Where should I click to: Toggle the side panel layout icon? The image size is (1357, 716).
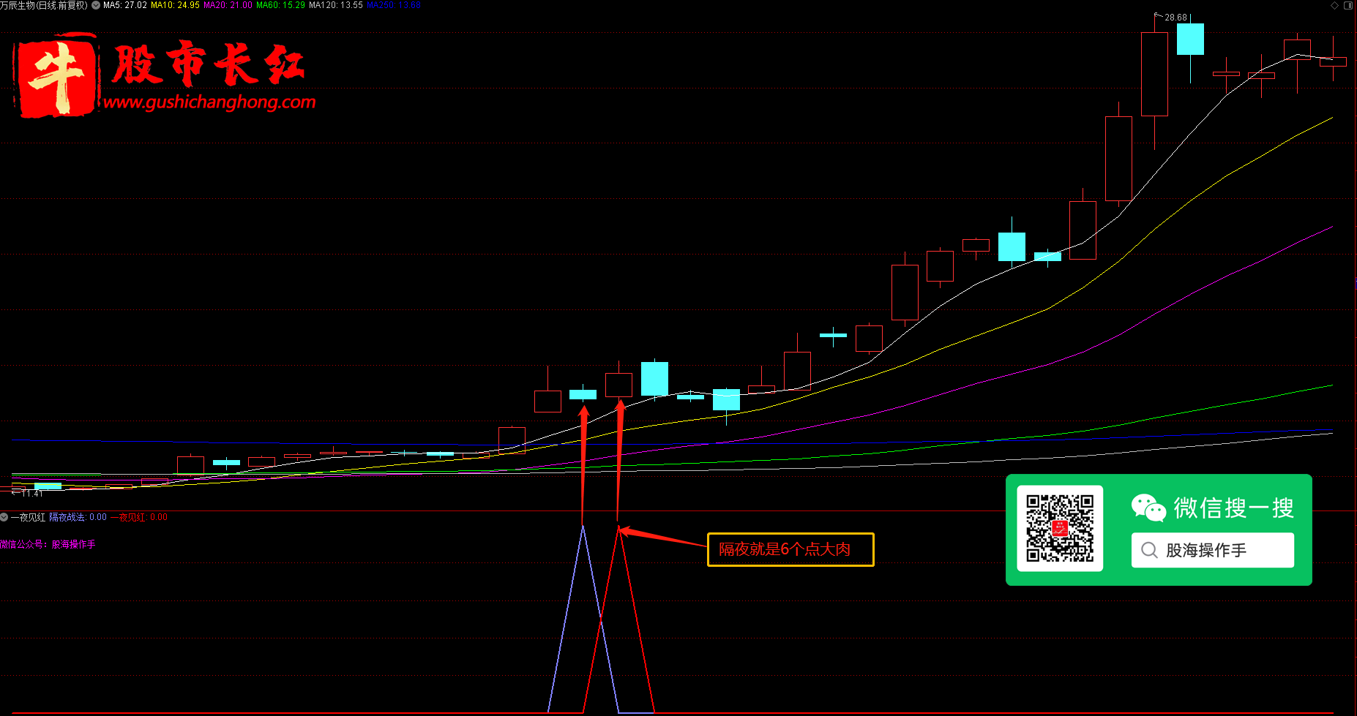pos(1348,5)
